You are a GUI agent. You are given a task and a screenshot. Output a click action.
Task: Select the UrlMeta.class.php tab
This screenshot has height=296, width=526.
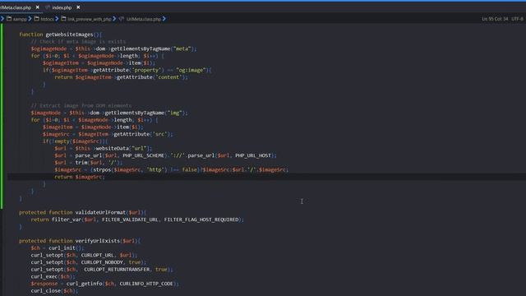pos(16,7)
